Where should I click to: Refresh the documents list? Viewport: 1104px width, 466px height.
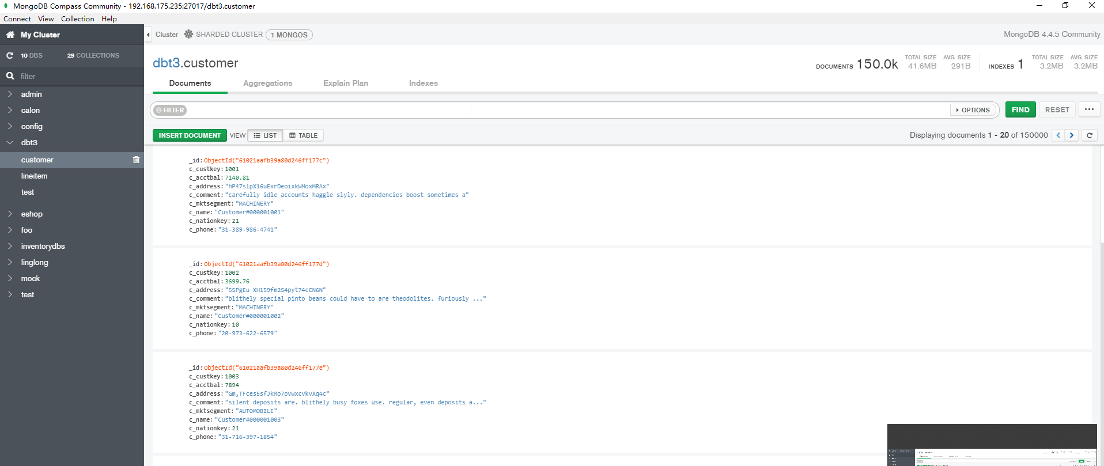pyautogui.click(x=1089, y=135)
